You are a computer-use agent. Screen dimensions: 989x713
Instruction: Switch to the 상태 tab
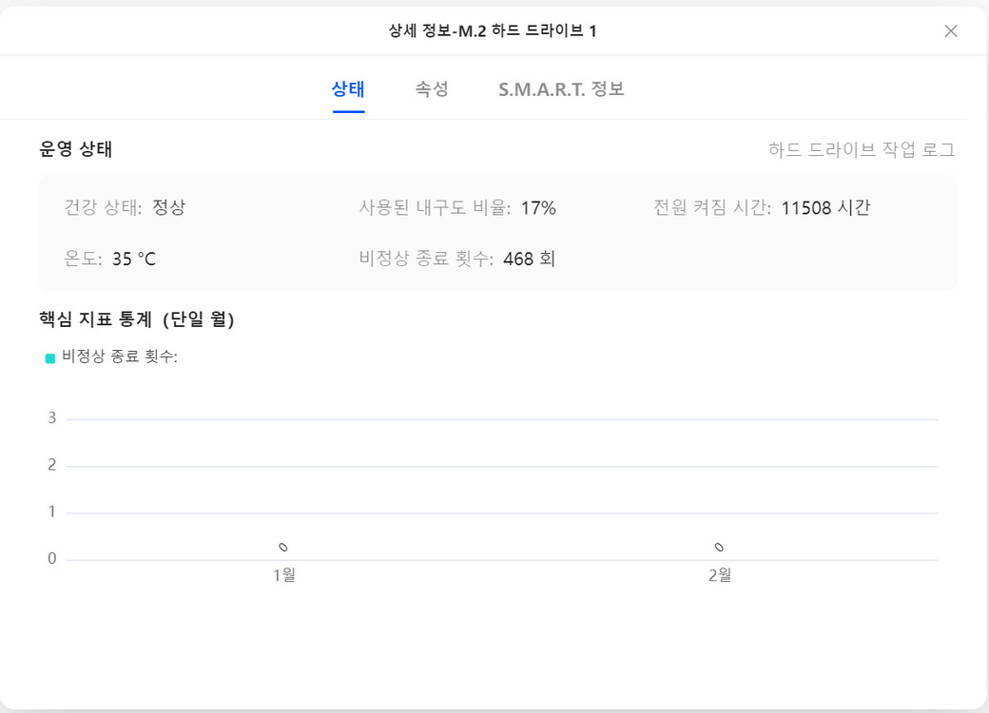348,89
